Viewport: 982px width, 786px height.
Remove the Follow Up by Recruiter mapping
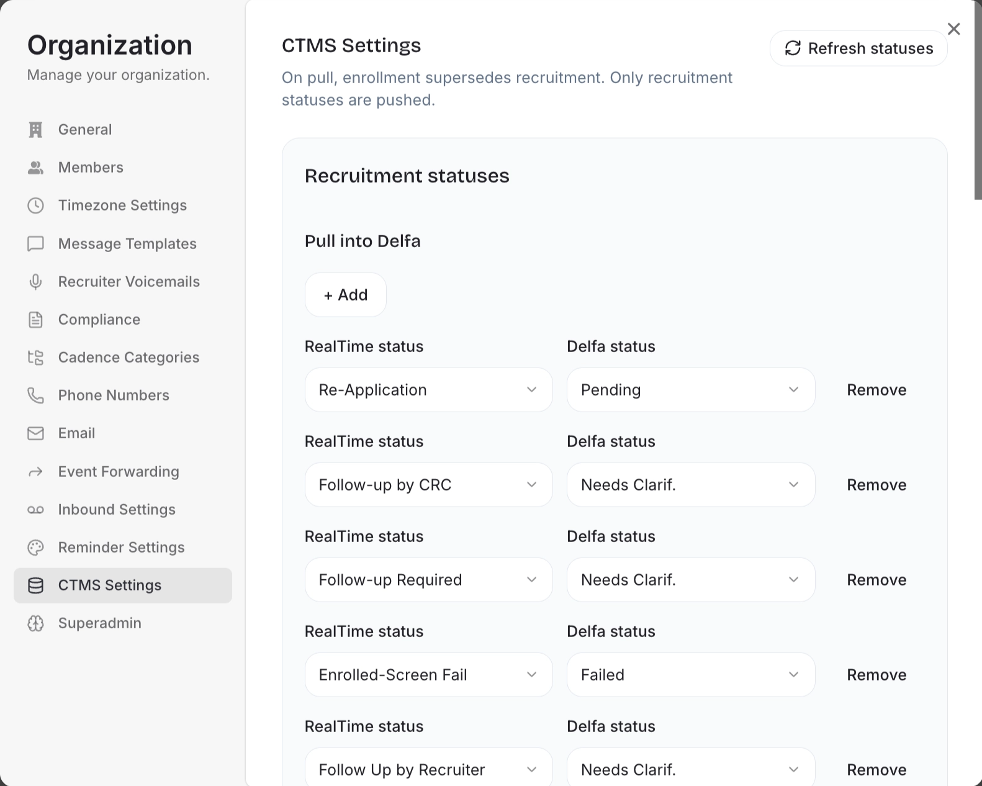pyautogui.click(x=876, y=770)
